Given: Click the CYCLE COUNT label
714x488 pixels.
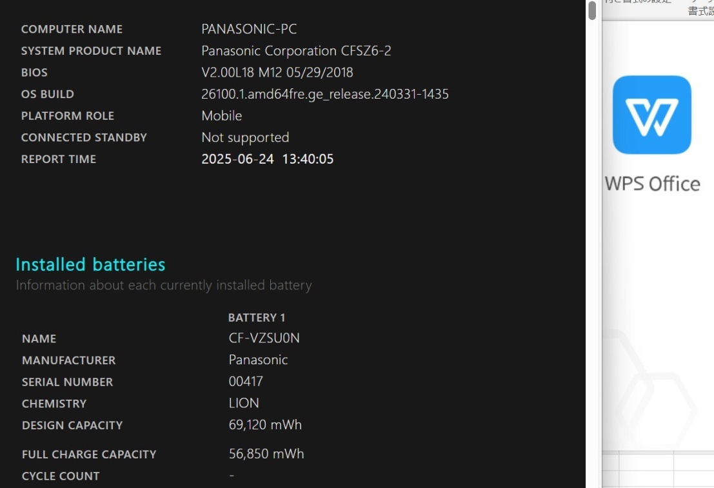Looking at the screenshot, I should [61, 476].
